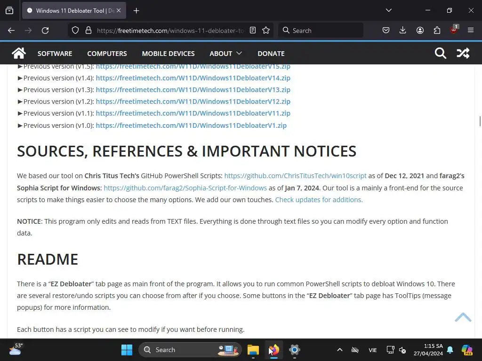Image resolution: width=482 pixels, height=361 pixels.
Task: Switch VIE input language indicator
Action: [x=373, y=350]
